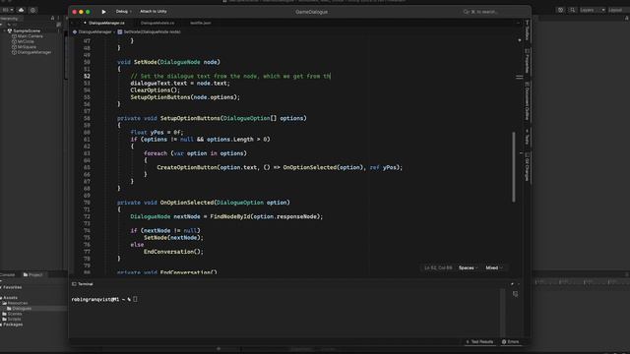Open the Properties side panel
This screenshot has width=630, height=354.
[527, 61]
